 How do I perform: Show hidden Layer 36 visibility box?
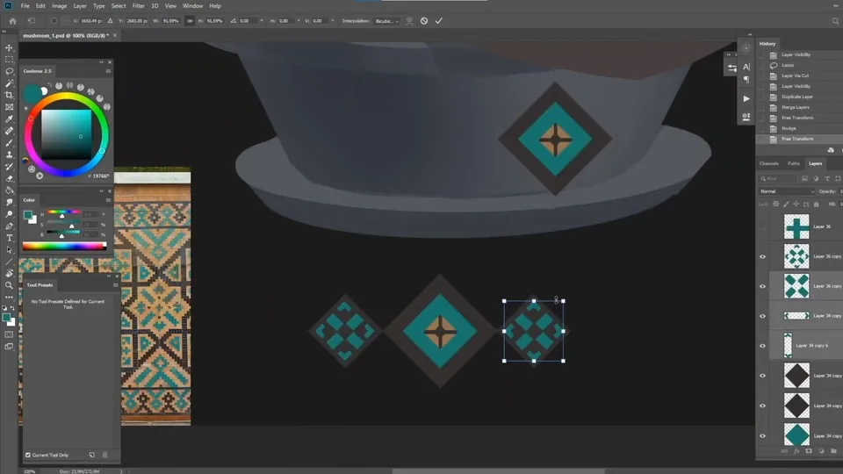(762, 226)
